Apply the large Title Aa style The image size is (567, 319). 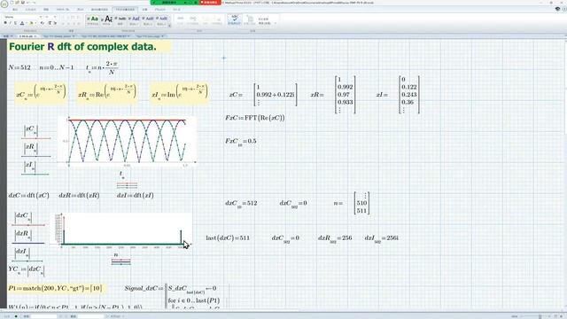(x=106, y=20)
